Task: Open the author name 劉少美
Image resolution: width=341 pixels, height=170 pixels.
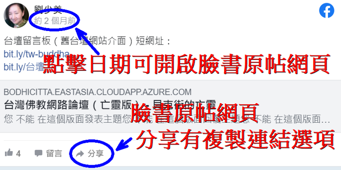Action: [x=48, y=9]
